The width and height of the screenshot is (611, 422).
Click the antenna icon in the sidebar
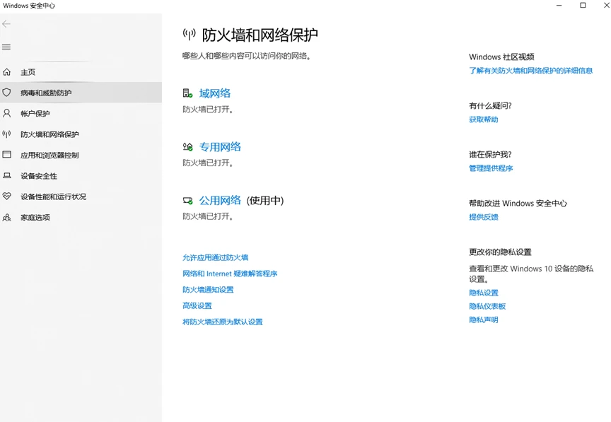[6, 134]
